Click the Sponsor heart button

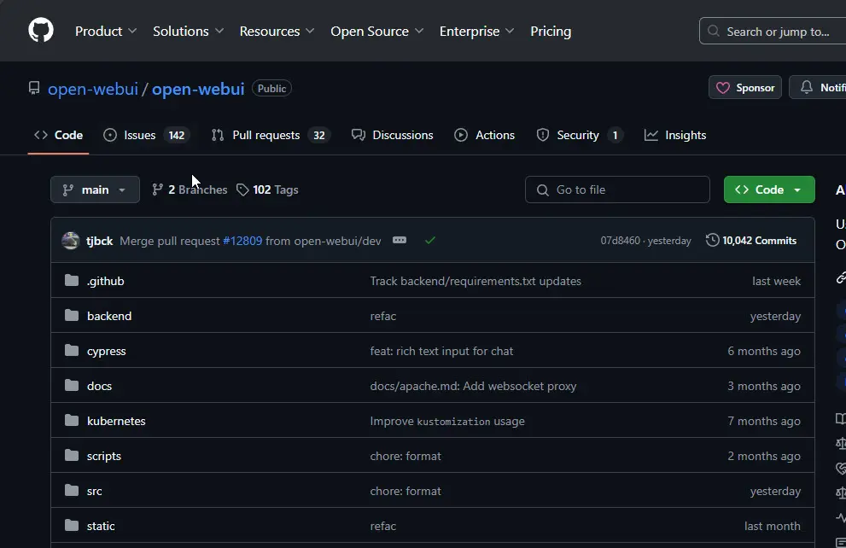pos(744,88)
